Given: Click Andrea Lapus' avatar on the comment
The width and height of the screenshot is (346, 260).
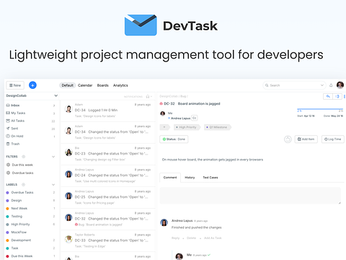Looking at the screenshot, I should coord(164,222).
